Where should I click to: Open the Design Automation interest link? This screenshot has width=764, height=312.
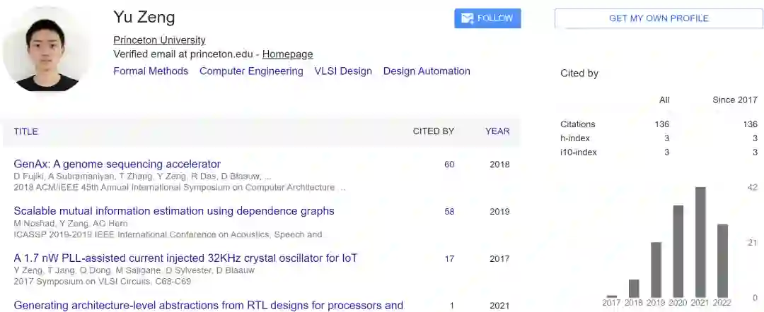(x=427, y=71)
